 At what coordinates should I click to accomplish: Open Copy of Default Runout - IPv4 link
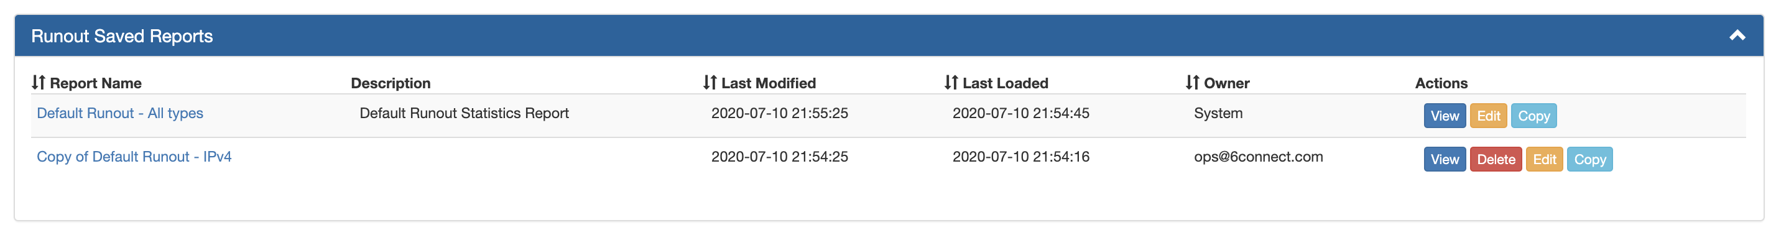click(x=134, y=156)
